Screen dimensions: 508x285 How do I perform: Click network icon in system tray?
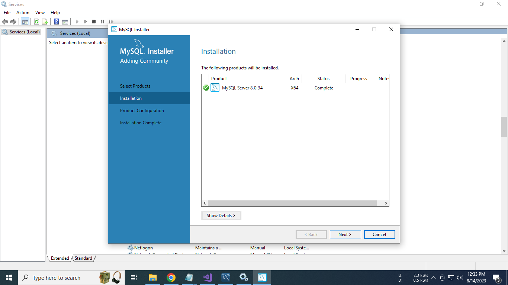[451, 278]
